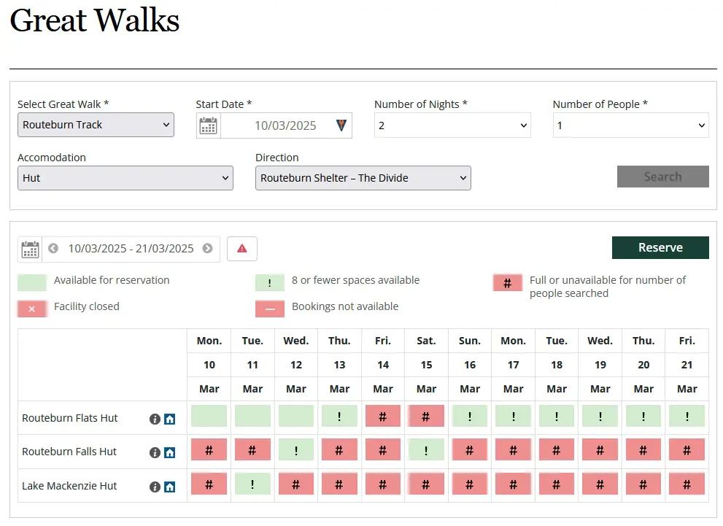Select Routeburn Falls Hut on Sat 15 Mar
The height and width of the screenshot is (526, 723).
(x=426, y=450)
